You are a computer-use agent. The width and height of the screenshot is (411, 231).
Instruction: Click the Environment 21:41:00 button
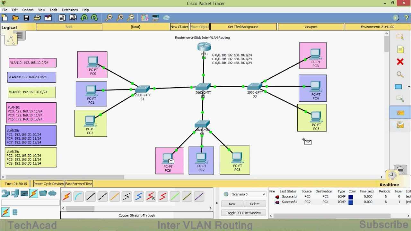click(x=377, y=27)
